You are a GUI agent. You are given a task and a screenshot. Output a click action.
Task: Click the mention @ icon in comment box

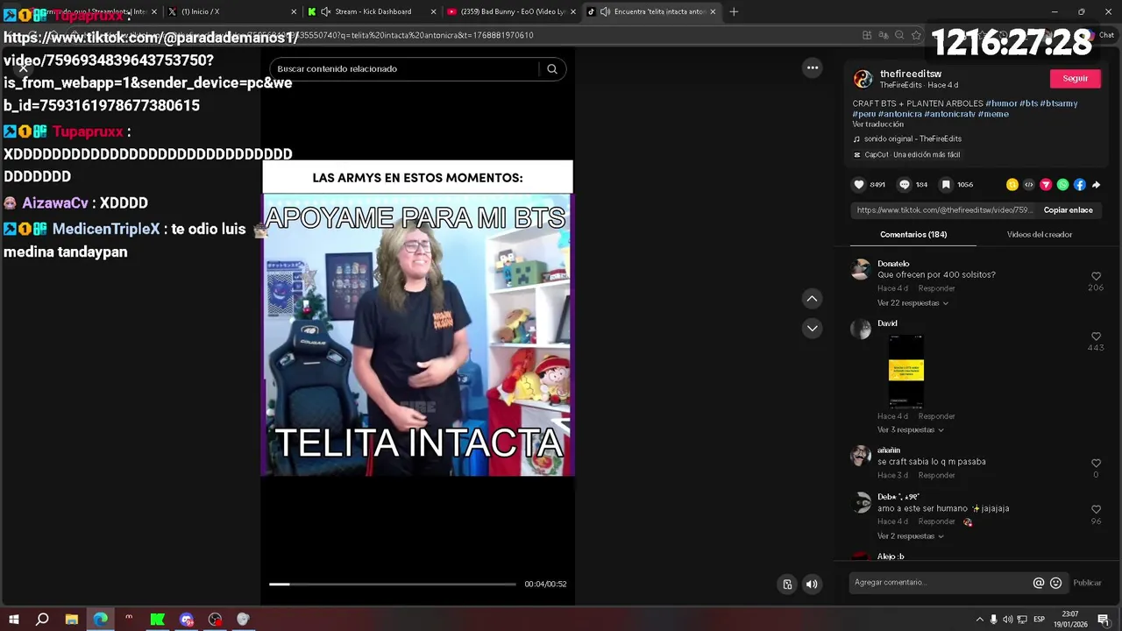1039,583
